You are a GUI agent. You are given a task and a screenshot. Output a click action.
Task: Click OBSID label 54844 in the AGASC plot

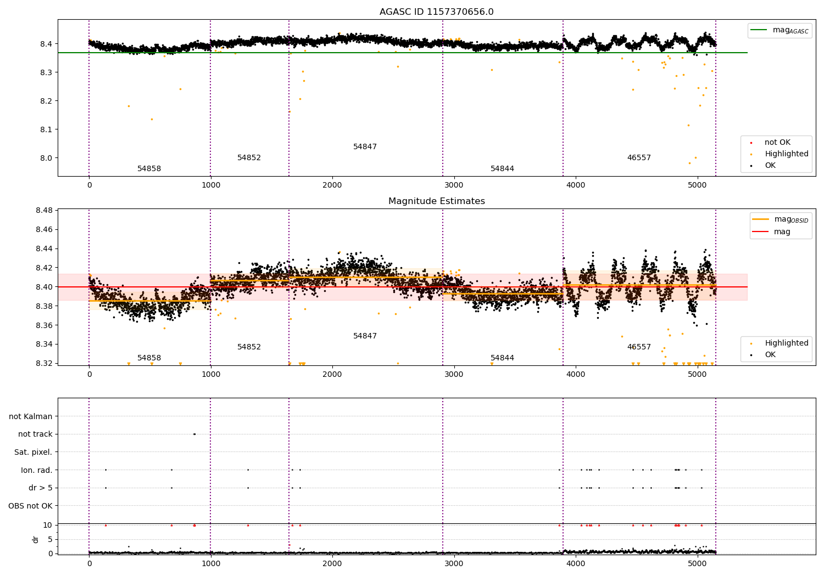coord(502,169)
